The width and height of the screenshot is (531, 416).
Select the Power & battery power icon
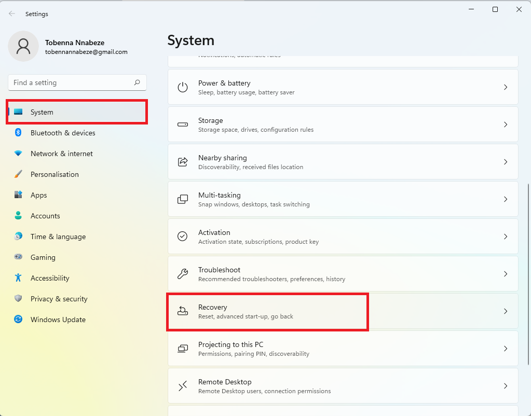[182, 87]
